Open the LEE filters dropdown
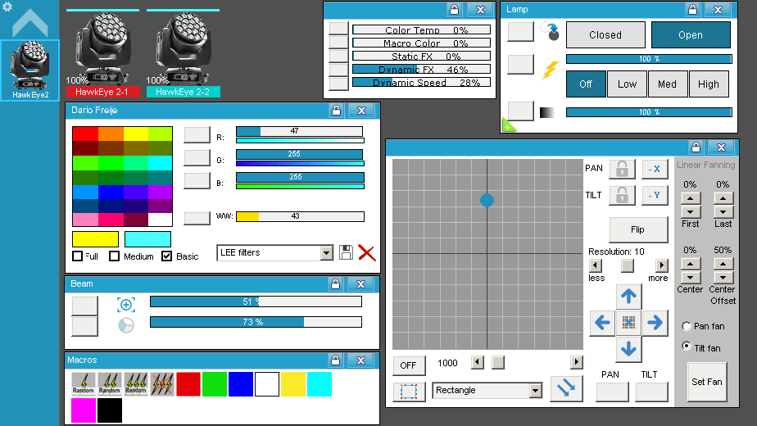 click(326, 252)
